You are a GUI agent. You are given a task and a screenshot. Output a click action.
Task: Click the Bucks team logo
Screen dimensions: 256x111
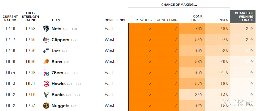click(x=46, y=95)
